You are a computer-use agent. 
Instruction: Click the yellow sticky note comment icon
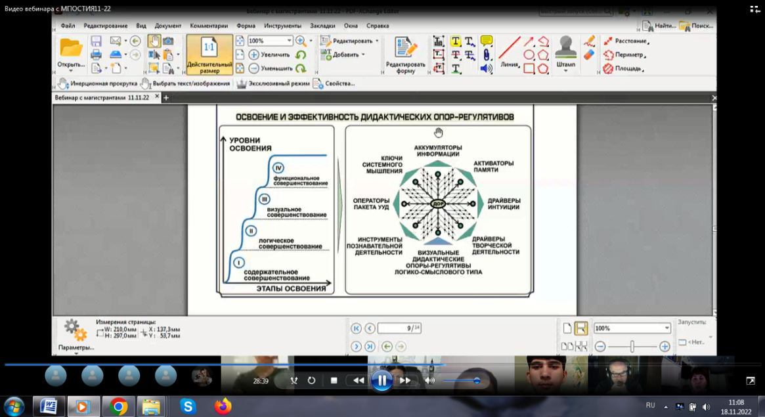click(487, 41)
